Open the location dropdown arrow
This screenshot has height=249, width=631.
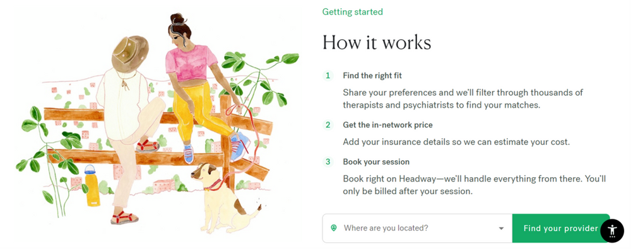[x=501, y=228]
